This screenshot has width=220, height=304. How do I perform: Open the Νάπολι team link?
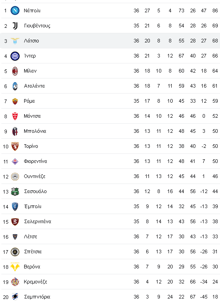point(32,10)
